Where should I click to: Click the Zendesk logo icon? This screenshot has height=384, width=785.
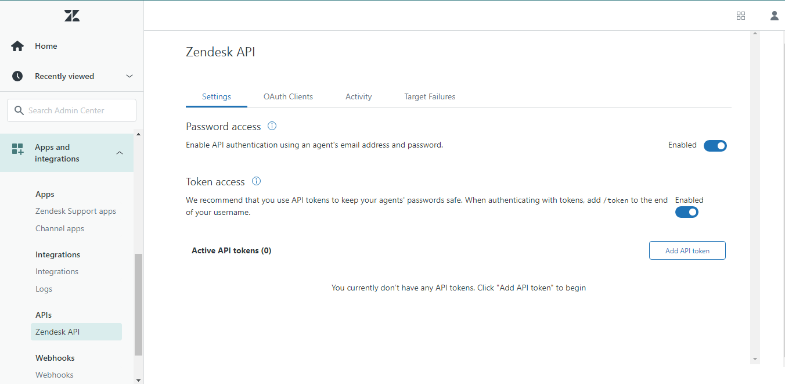click(72, 15)
